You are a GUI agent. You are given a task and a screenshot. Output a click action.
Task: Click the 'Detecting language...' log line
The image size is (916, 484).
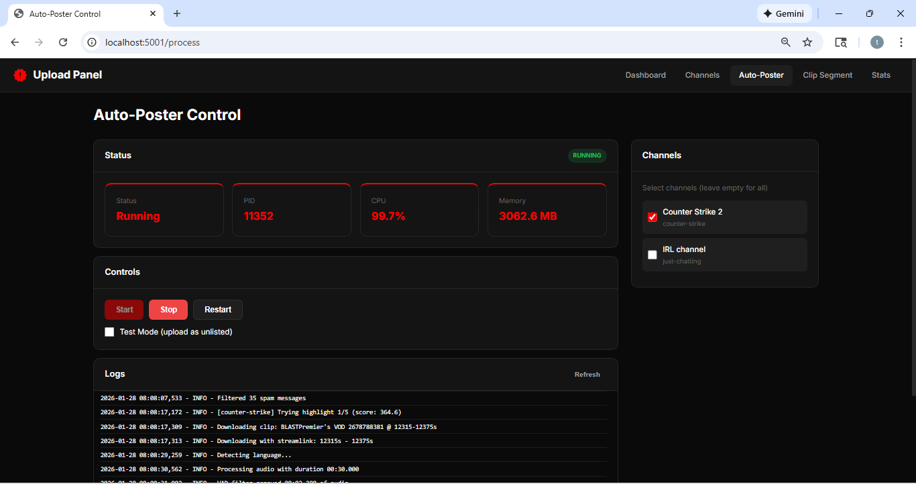[354, 455]
